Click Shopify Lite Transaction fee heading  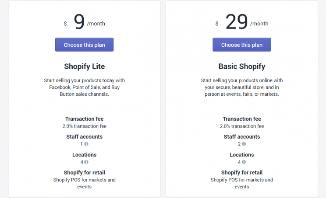tap(85, 119)
